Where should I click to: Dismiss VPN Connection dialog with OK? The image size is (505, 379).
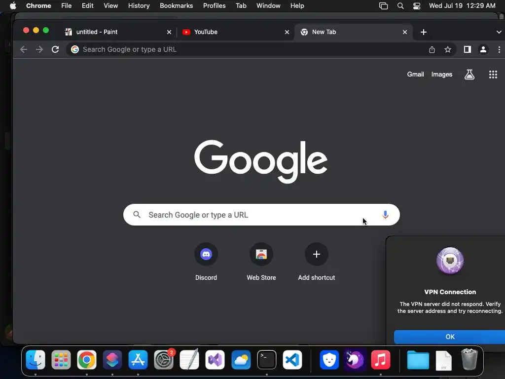(x=450, y=337)
